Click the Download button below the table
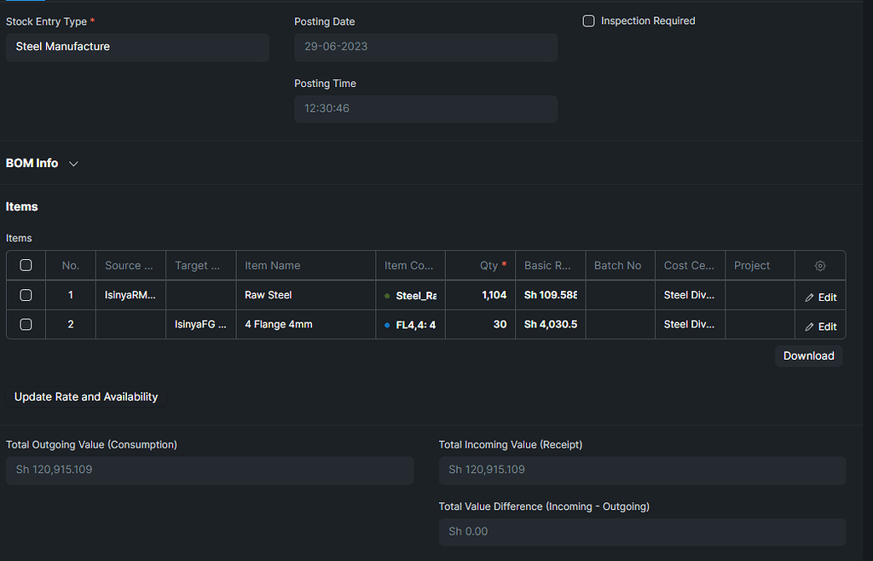The height and width of the screenshot is (561, 873). click(807, 356)
